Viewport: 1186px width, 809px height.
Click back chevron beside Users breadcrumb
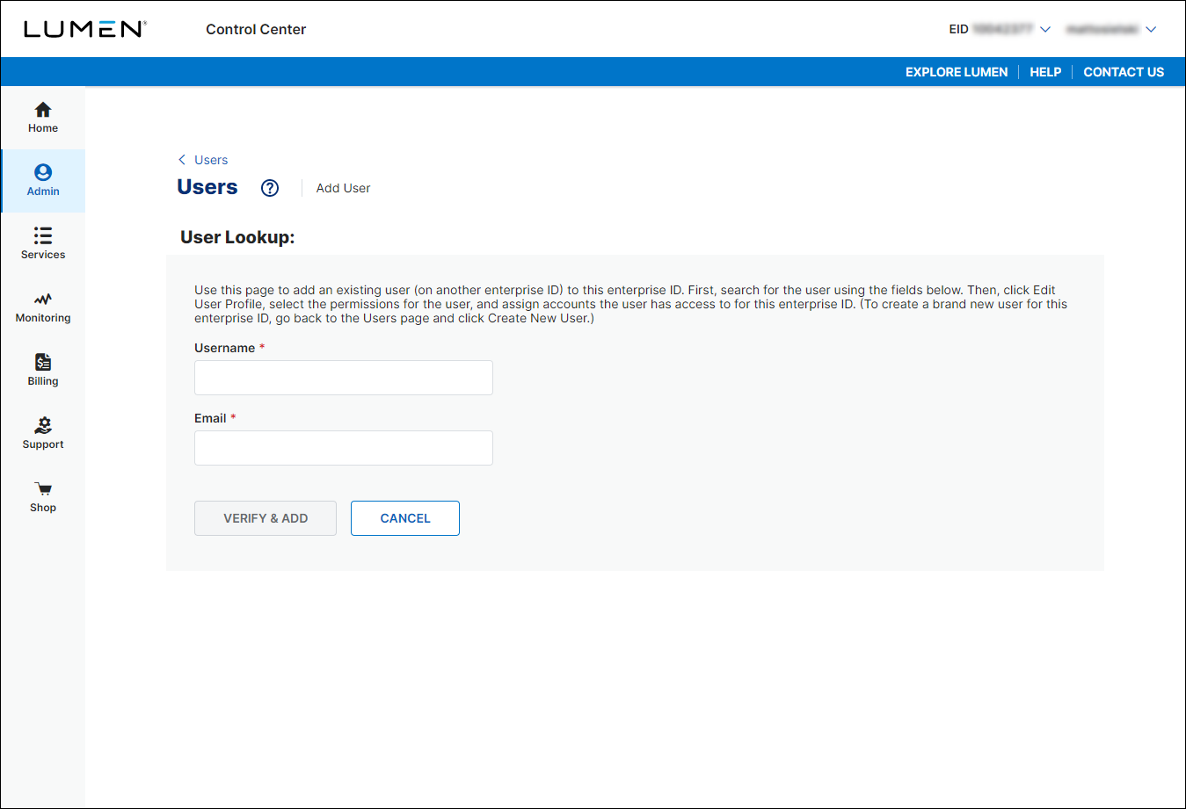[x=182, y=160]
